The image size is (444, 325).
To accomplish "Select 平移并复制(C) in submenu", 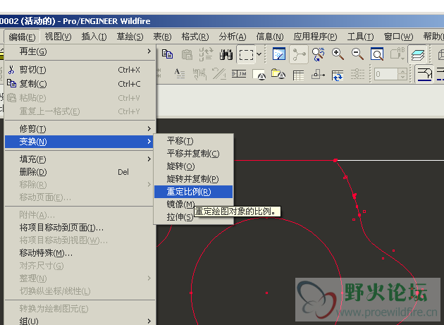I will point(193,154).
